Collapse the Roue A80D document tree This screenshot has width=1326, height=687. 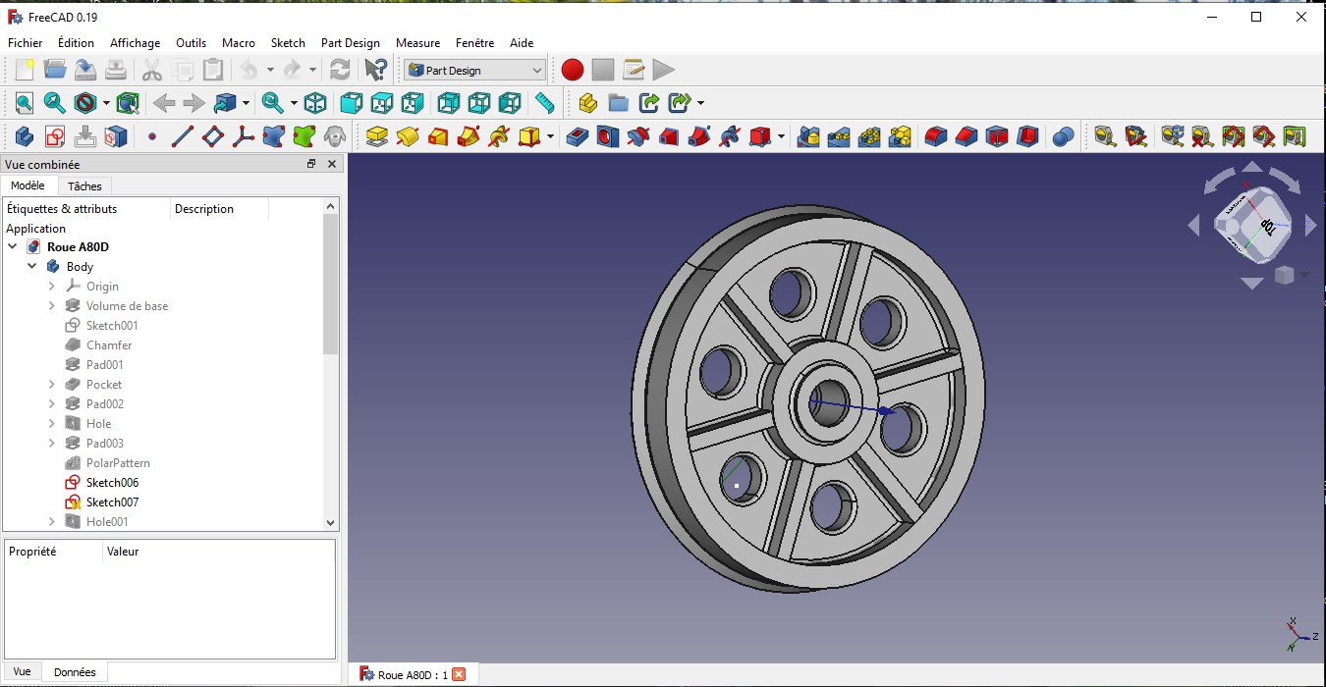(x=13, y=247)
